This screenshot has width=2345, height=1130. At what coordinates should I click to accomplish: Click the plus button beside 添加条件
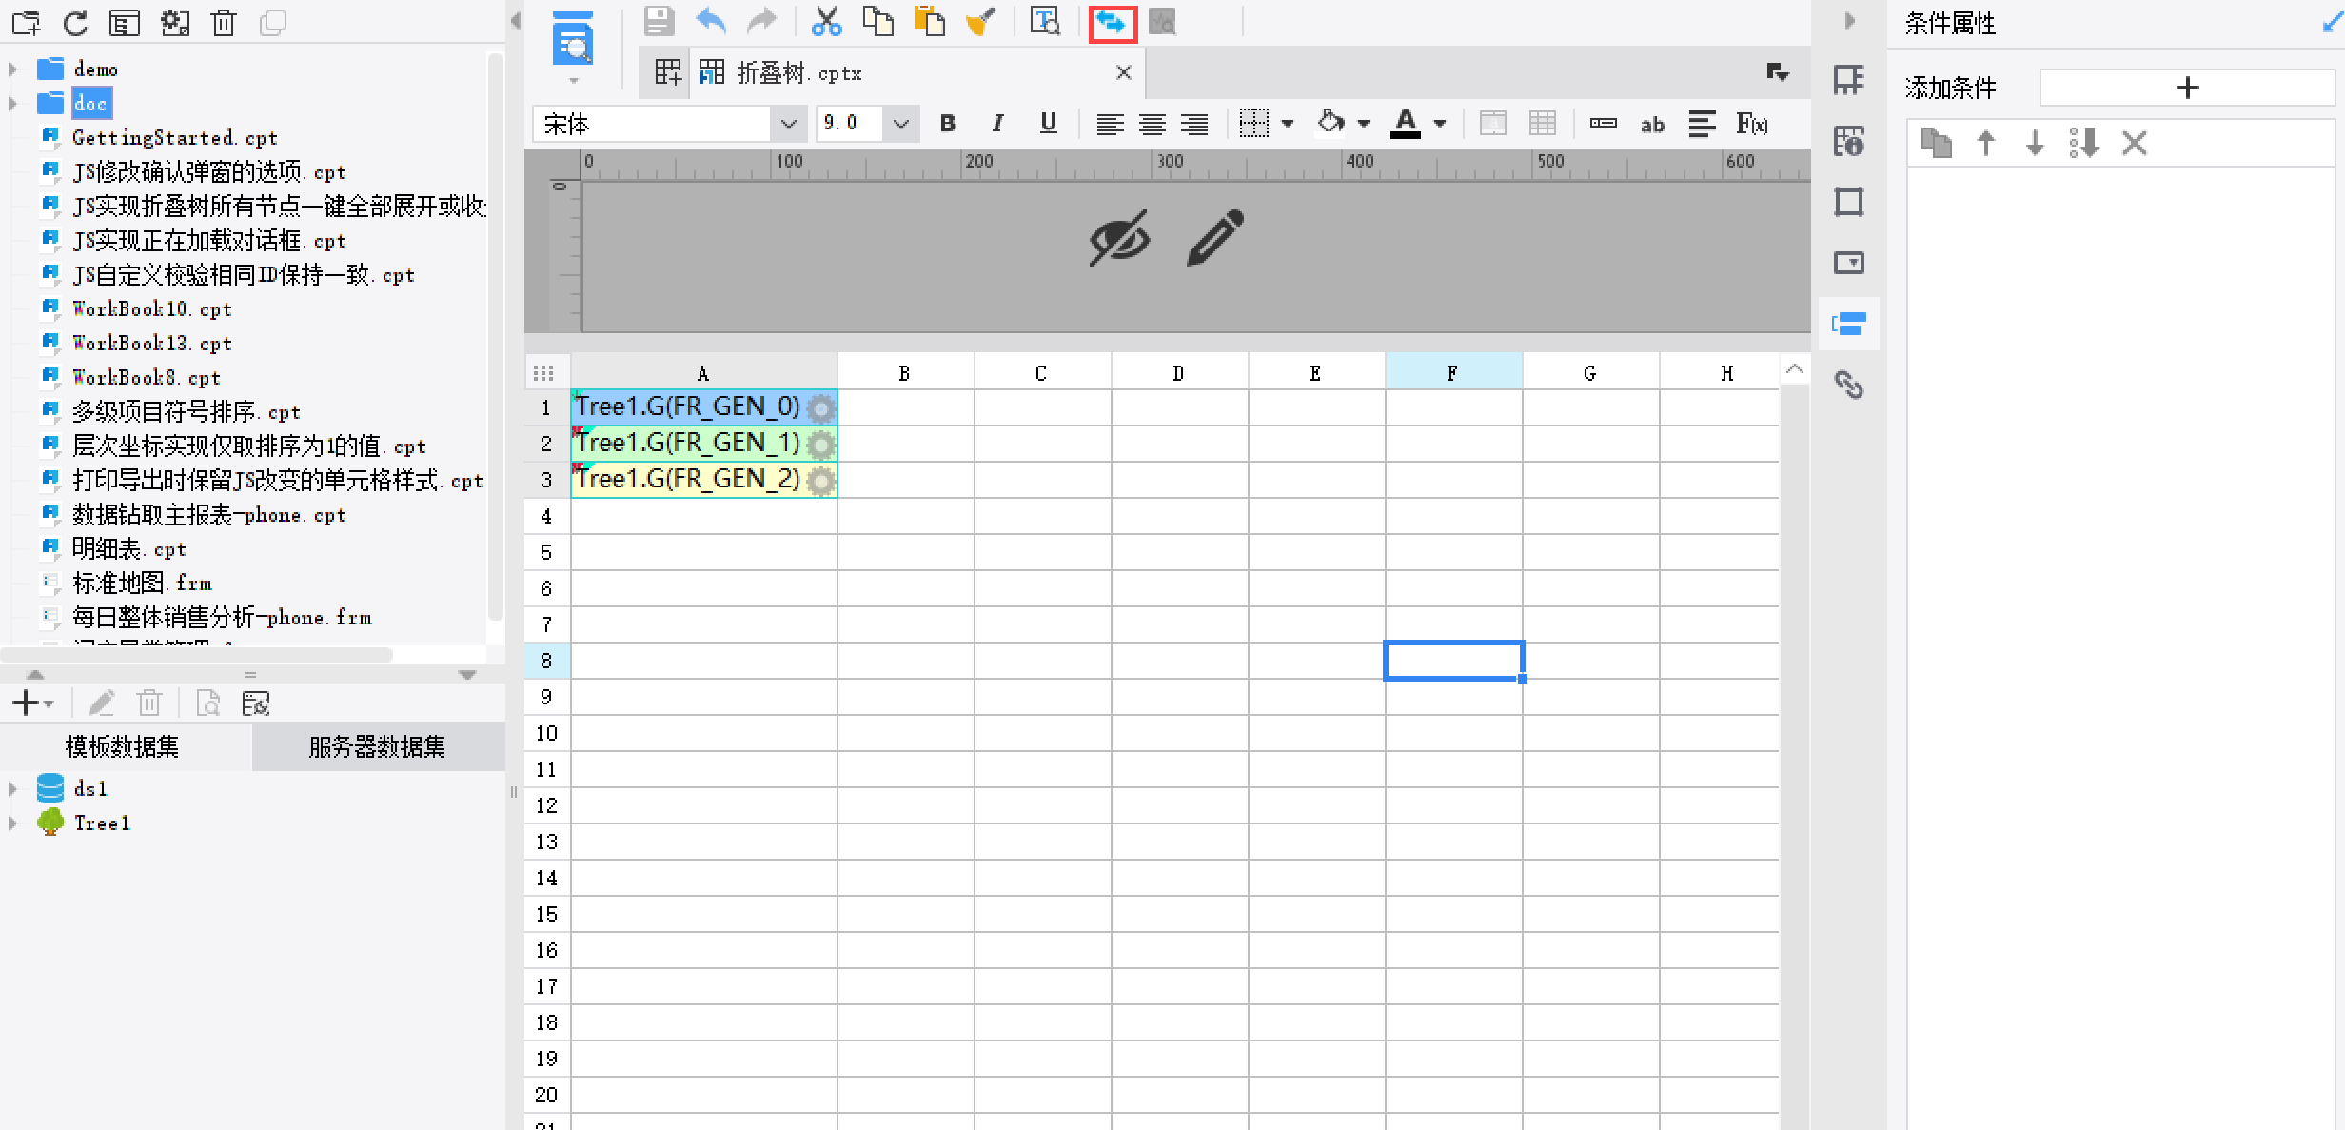[x=2187, y=88]
